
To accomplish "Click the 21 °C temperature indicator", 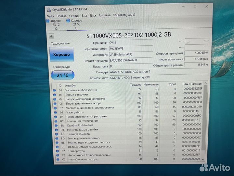I will click(x=62, y=75).
